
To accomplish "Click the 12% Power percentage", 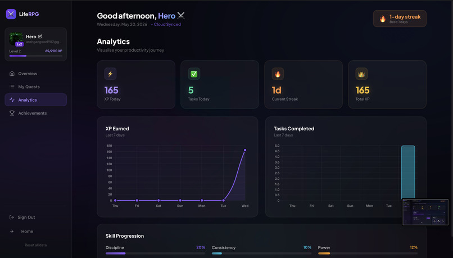I will click(414, 247).
